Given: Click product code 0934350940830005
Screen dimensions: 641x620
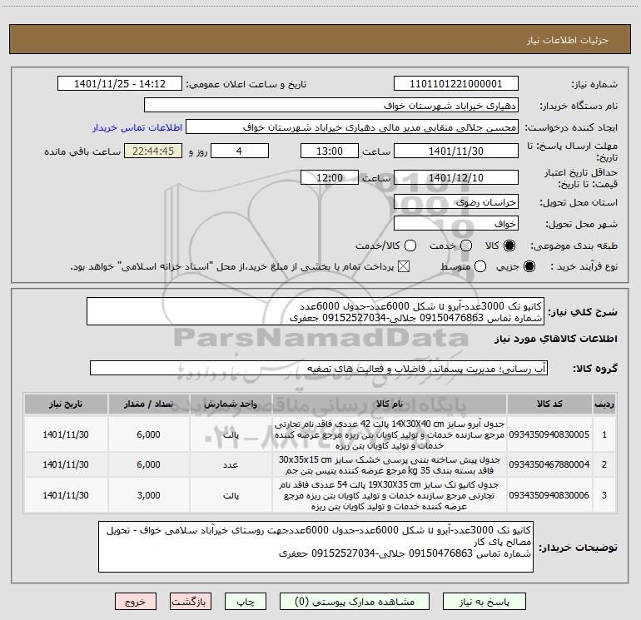Looking at the screenshot, I should coord(549,434).
